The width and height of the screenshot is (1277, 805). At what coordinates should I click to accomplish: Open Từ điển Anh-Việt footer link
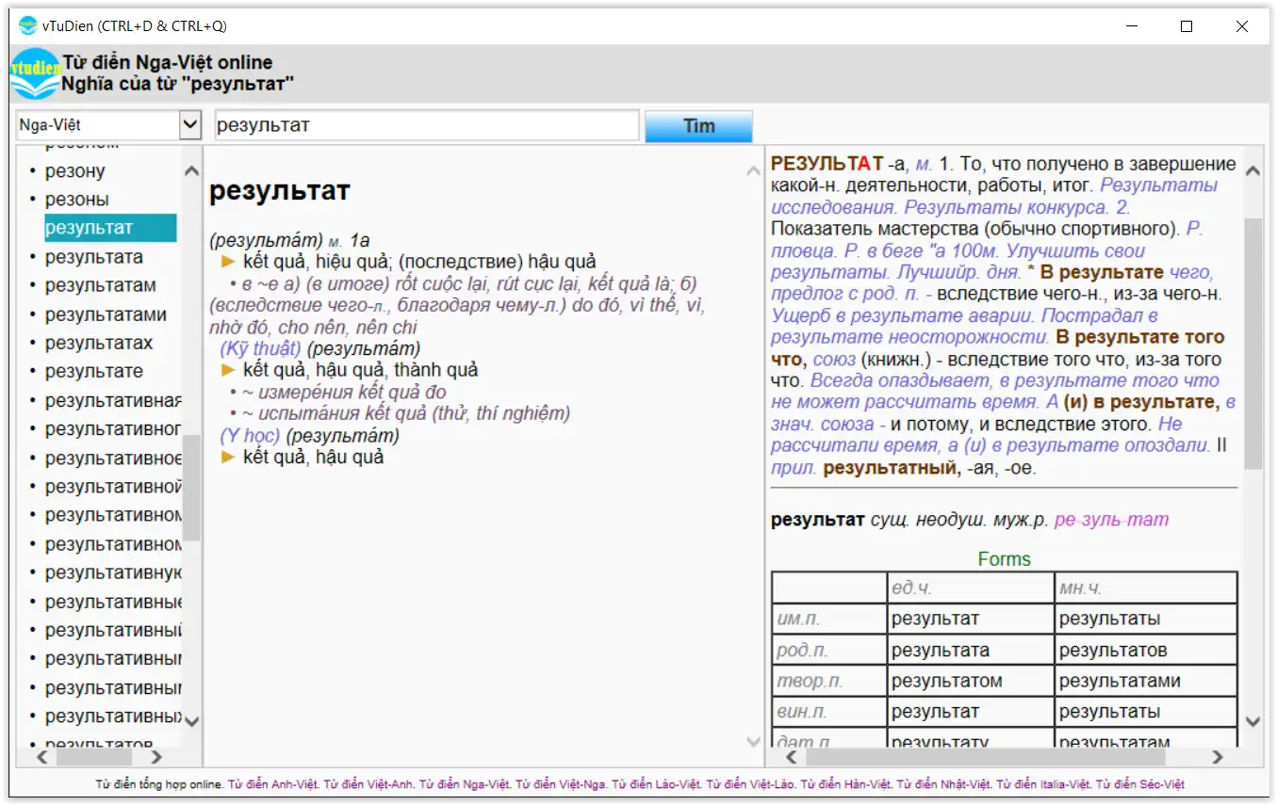click(273, 784)
